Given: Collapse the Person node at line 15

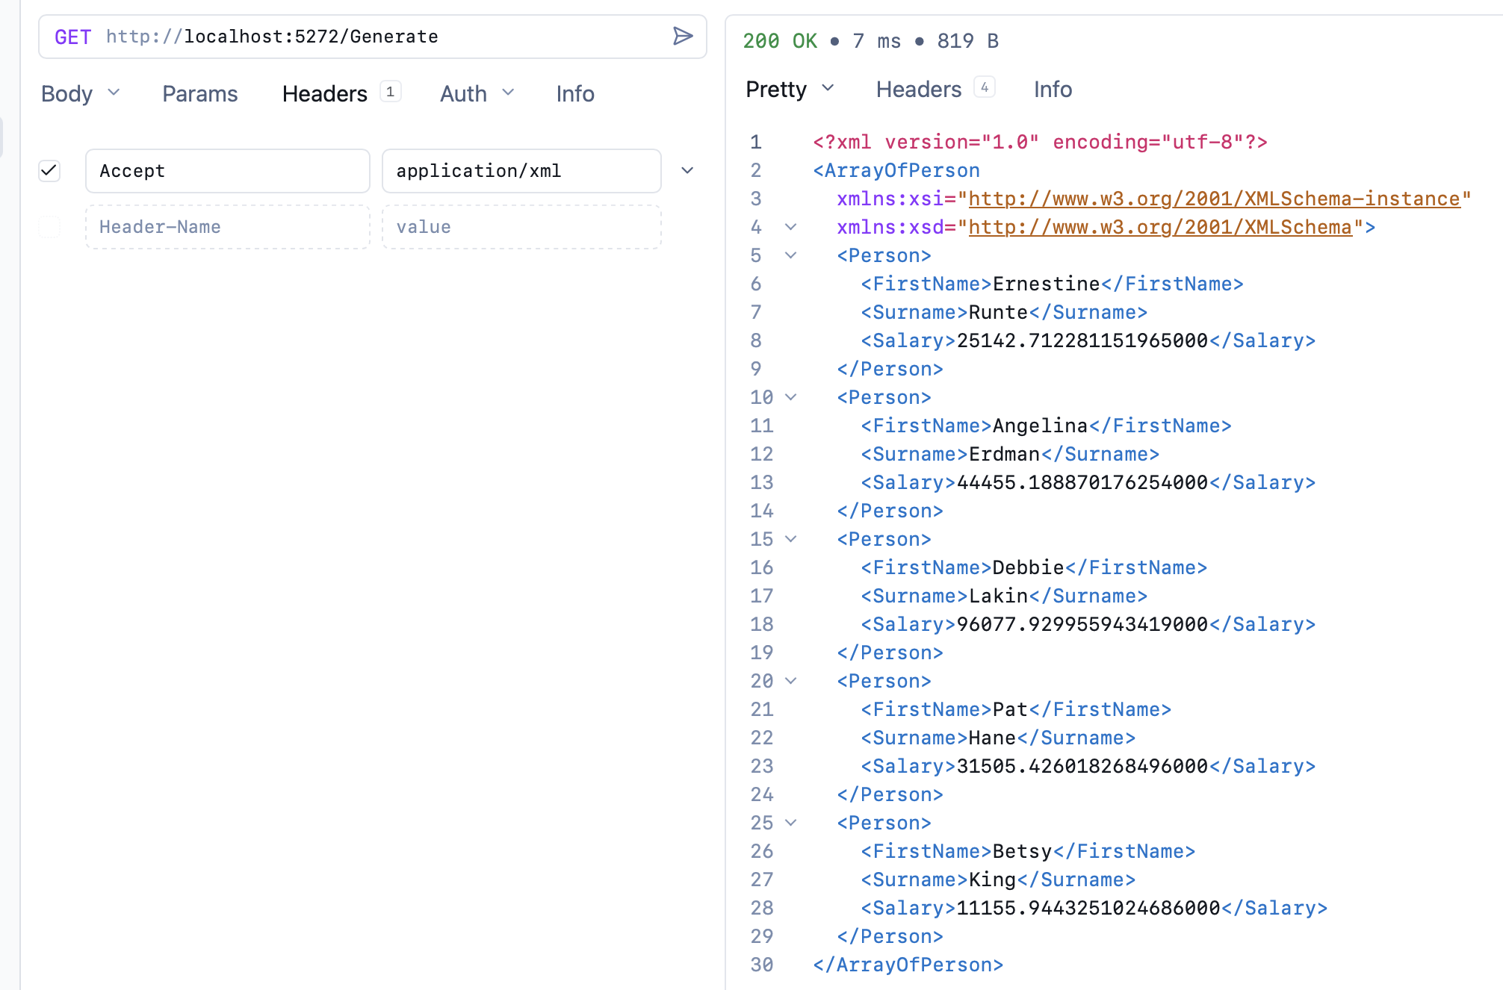Looking at the screenshot, I should (x=790, y=539).
